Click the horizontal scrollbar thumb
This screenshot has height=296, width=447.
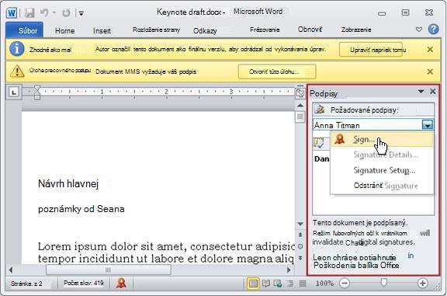coord(109,270)
